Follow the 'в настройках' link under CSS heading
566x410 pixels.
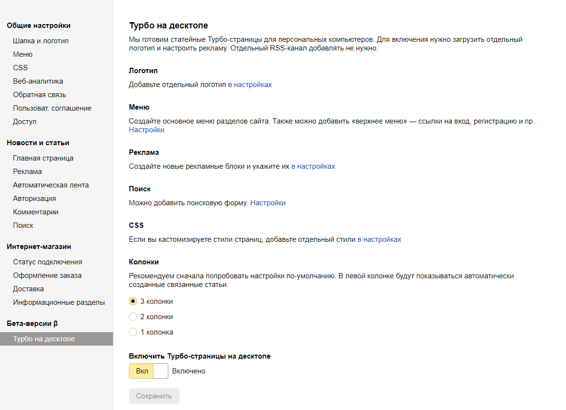(x=379, y=239)
